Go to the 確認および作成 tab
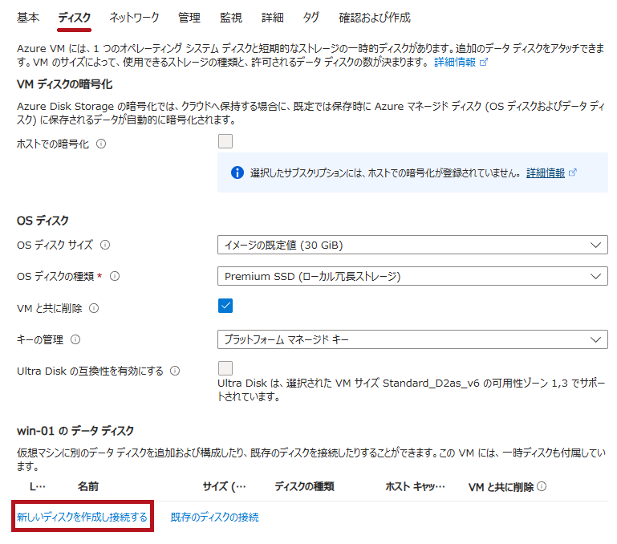The width and height of the screenshot is (617, 544). (x=374, y=17)
